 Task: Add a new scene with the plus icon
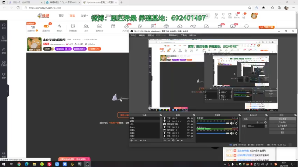click(131, 141)
